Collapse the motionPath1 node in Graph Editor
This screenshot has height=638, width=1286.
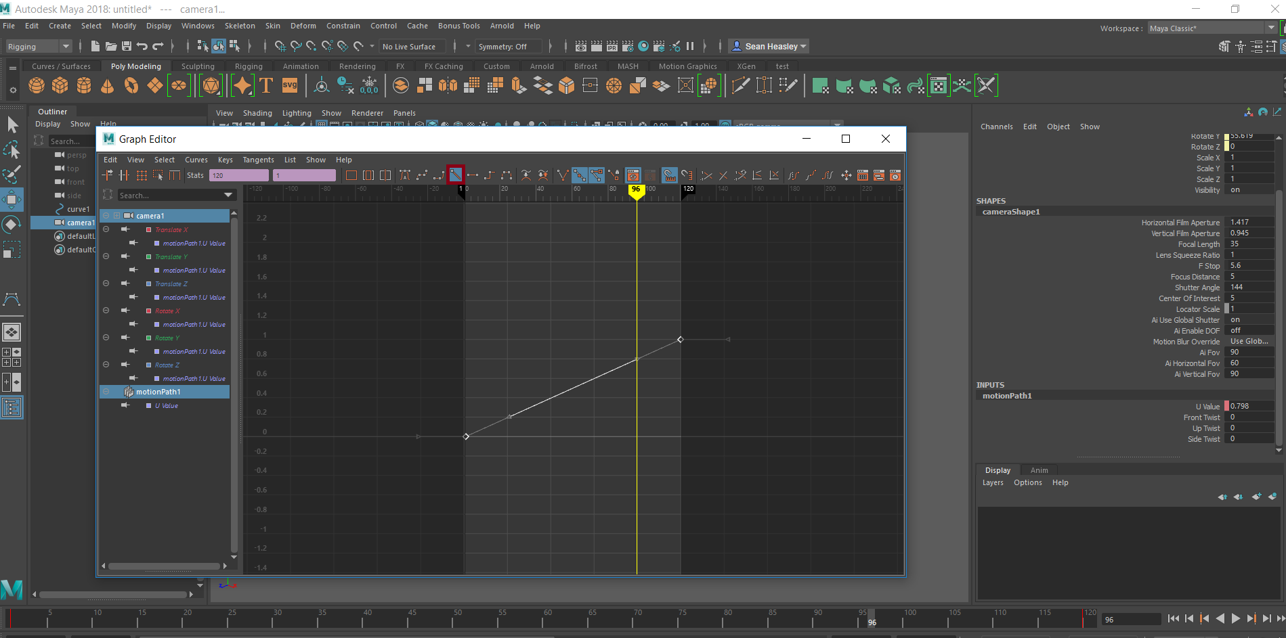[106, 392]
